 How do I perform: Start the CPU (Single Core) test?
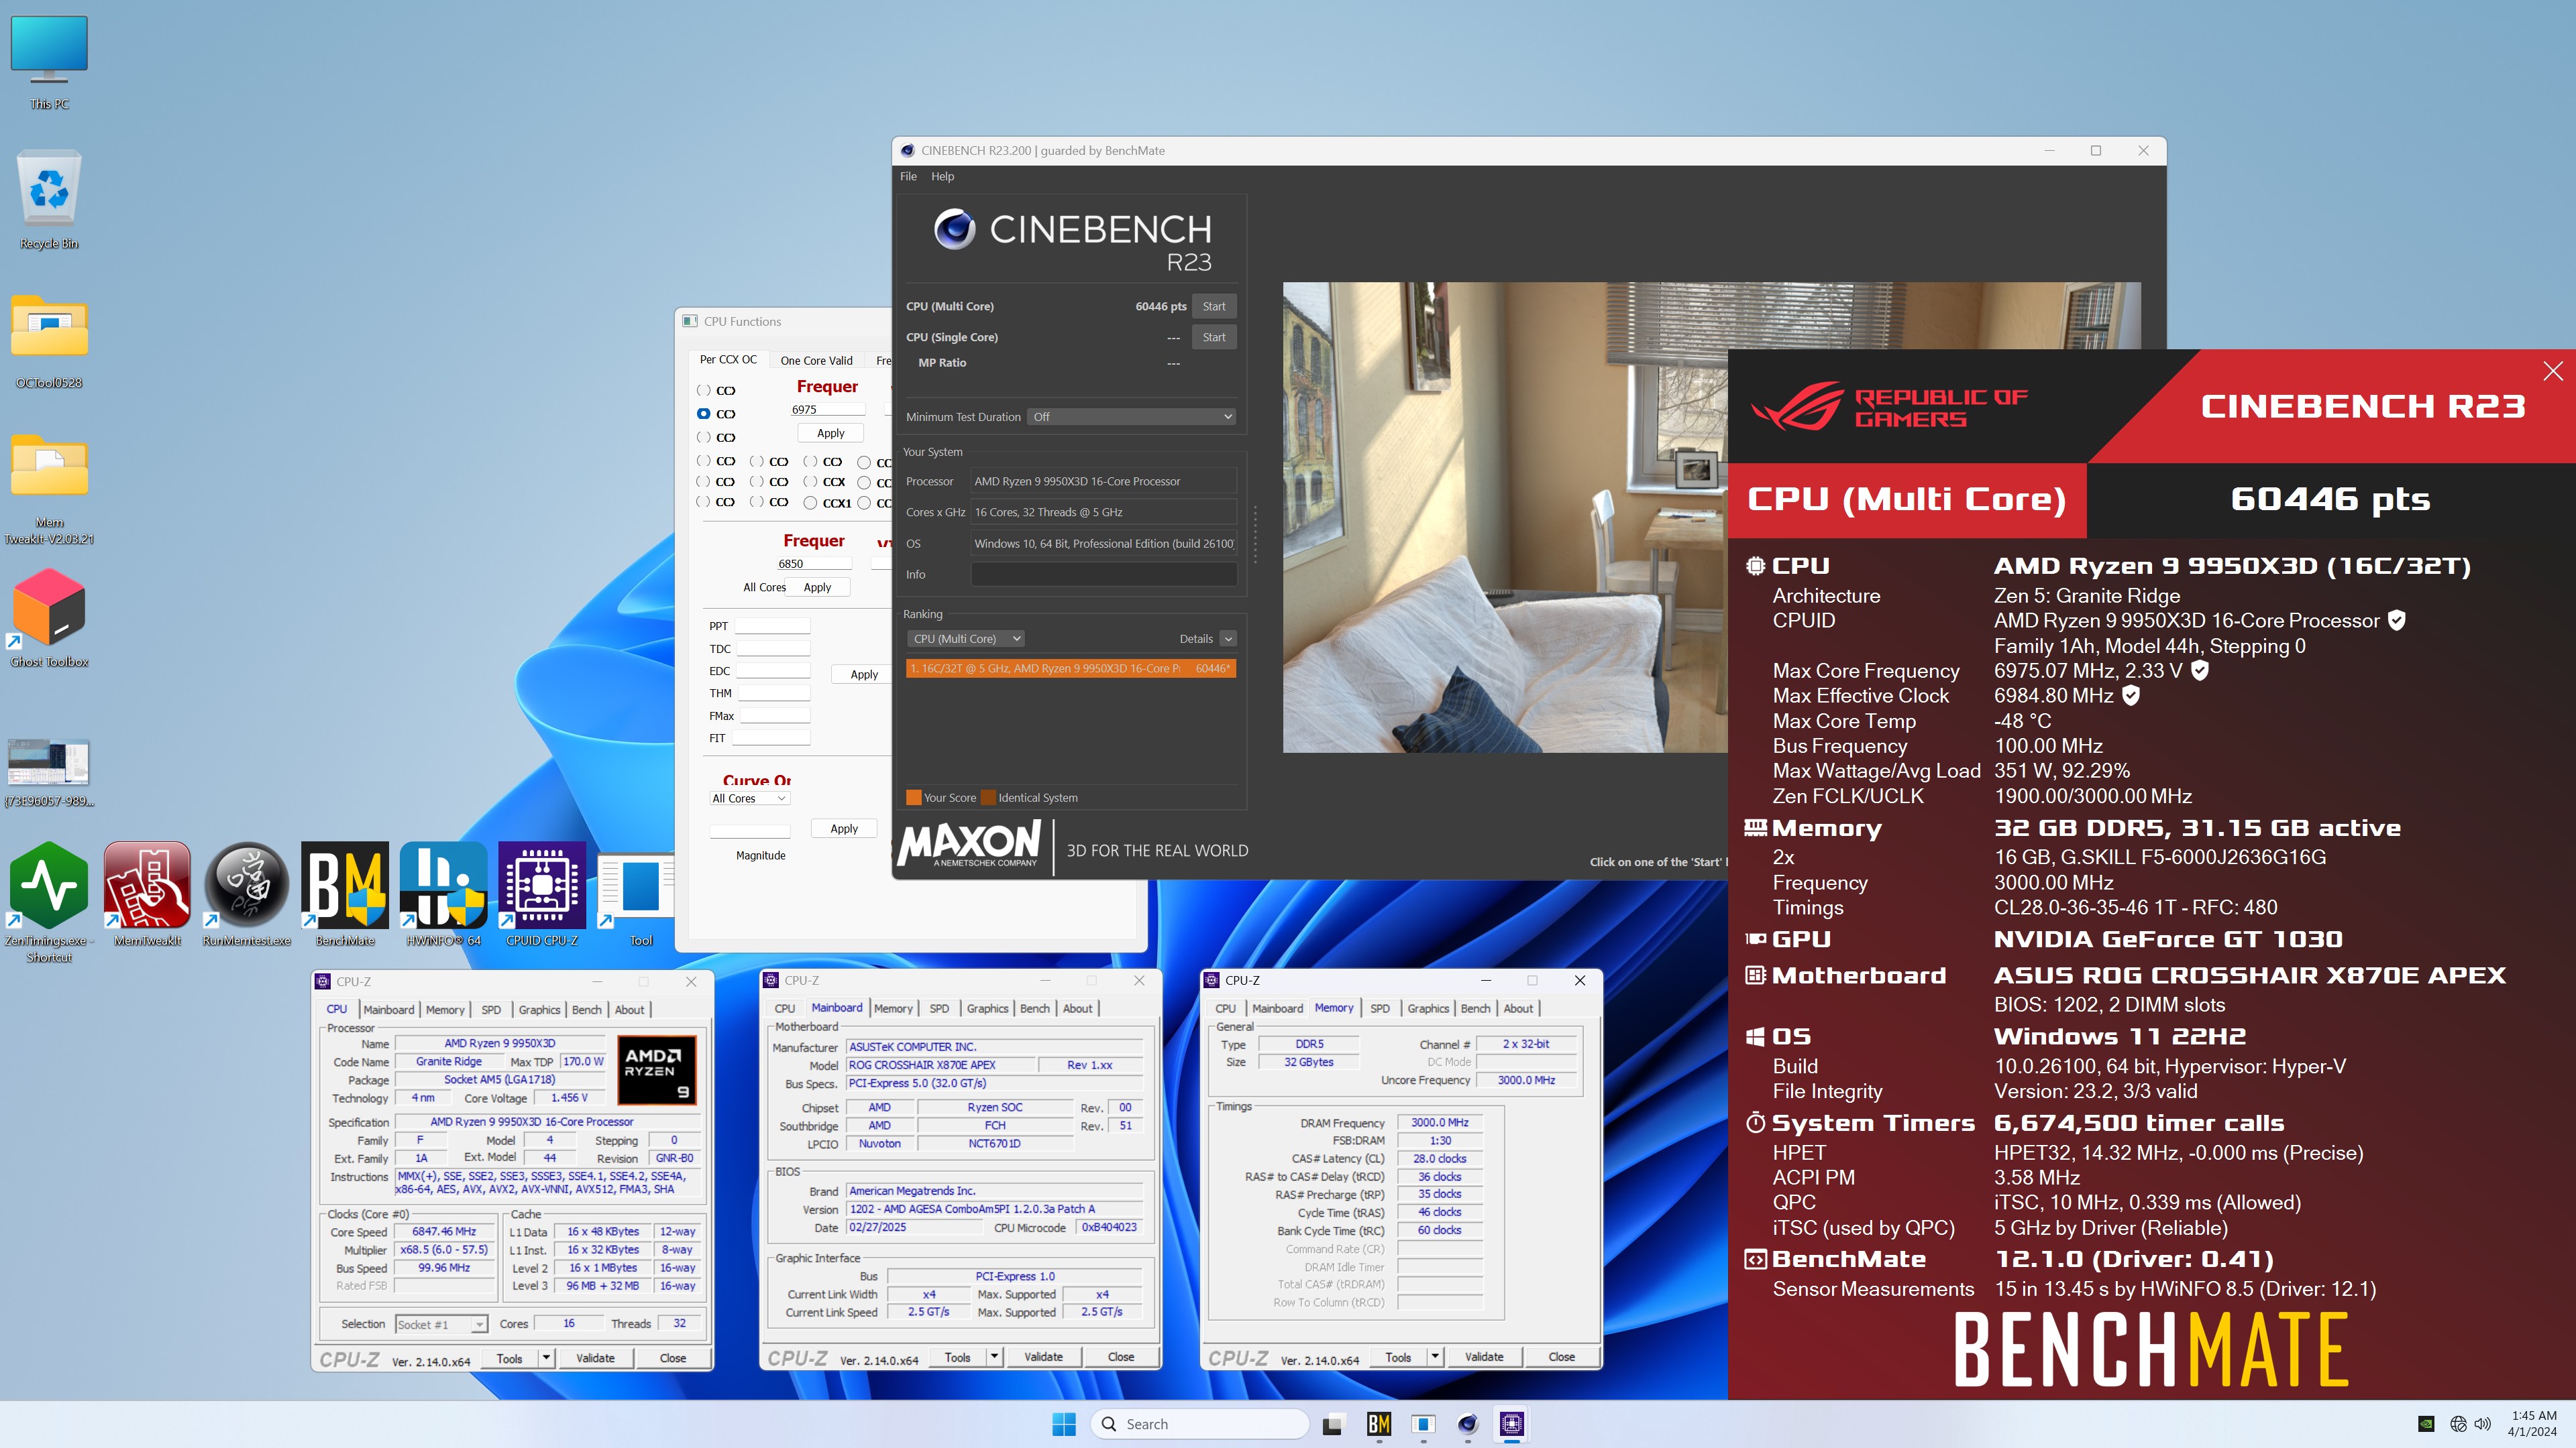click(x=1214, y=337)
